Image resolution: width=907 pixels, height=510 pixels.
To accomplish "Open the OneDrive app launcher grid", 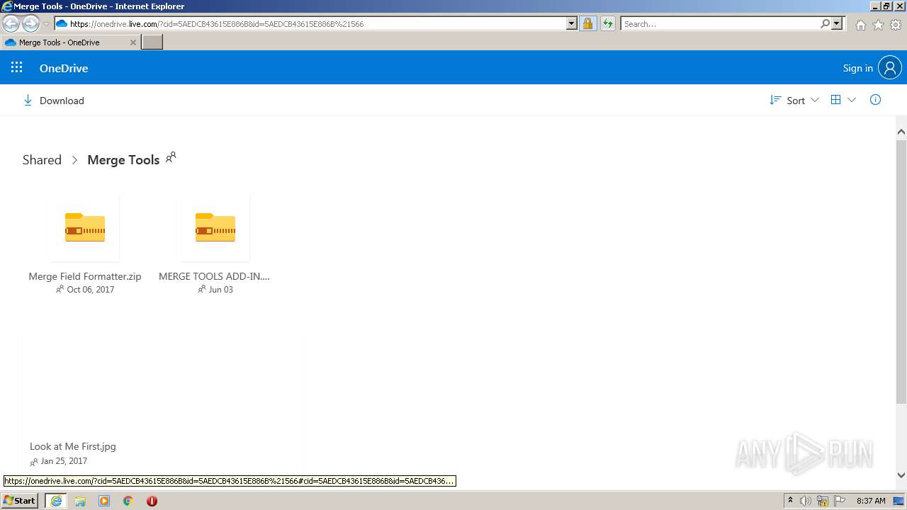I will (17, 67).
